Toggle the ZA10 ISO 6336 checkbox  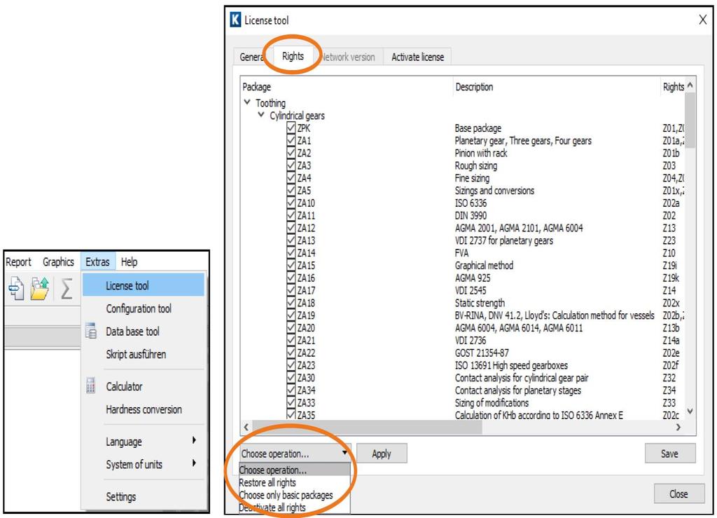(291, 203)
